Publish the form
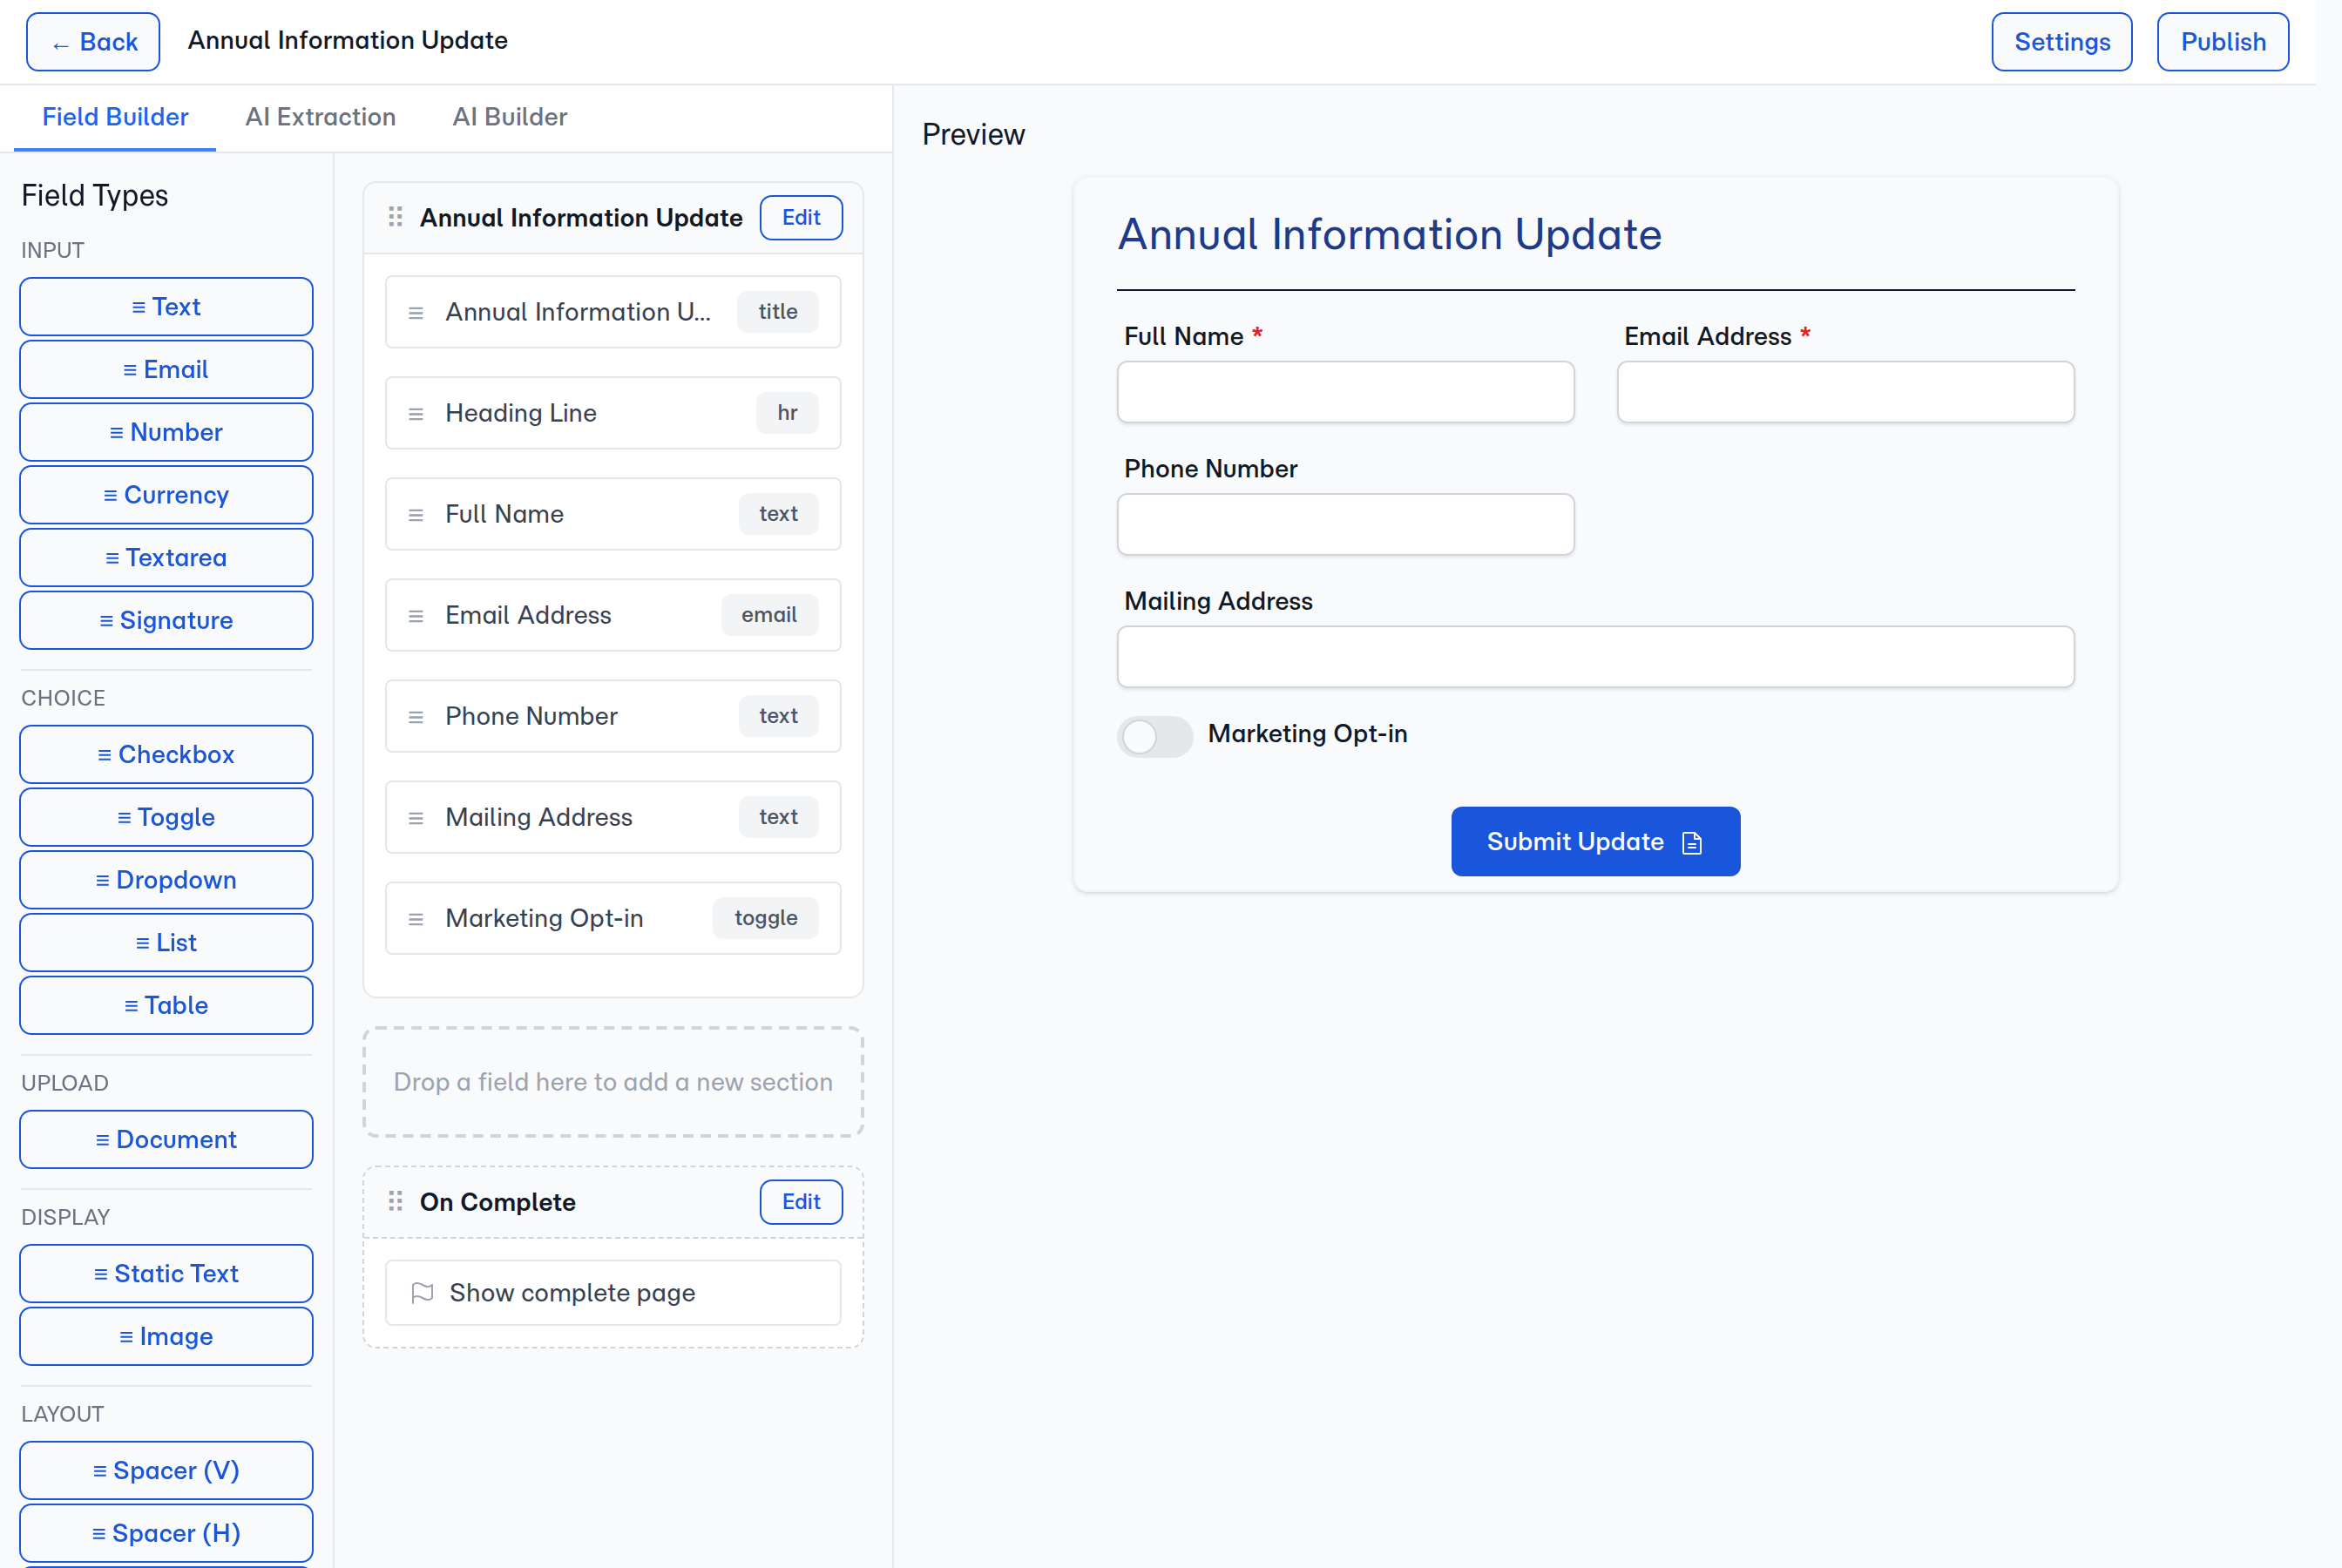The width and height of the screenshot is (2342, 1568). click(x=2222, y=42)
